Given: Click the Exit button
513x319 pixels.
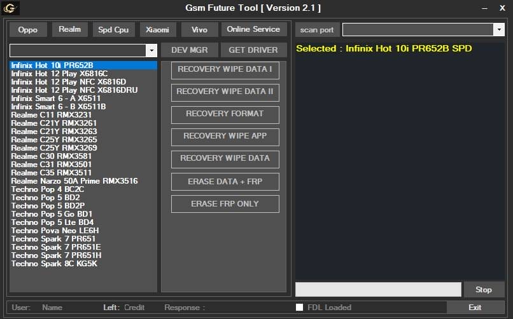Looking at the screenshot, I should click(x=475, y=308).
